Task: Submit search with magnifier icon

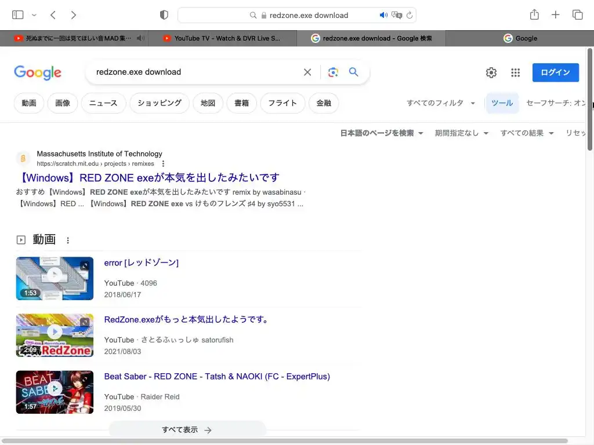Action: [x=353, y=72]
